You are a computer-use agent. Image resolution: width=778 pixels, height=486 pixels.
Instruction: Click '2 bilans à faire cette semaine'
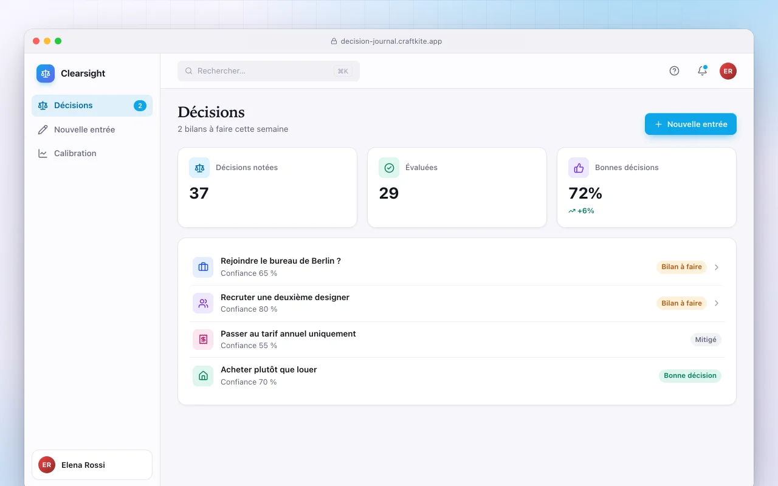click(x=233, y=129)
